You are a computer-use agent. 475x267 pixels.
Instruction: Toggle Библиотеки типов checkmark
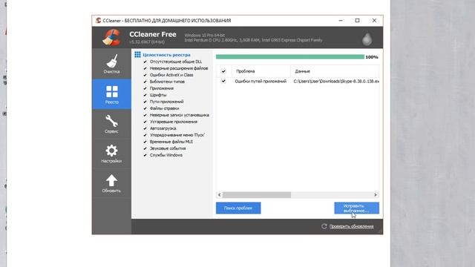pyautogui.click(x=145, y=82)
